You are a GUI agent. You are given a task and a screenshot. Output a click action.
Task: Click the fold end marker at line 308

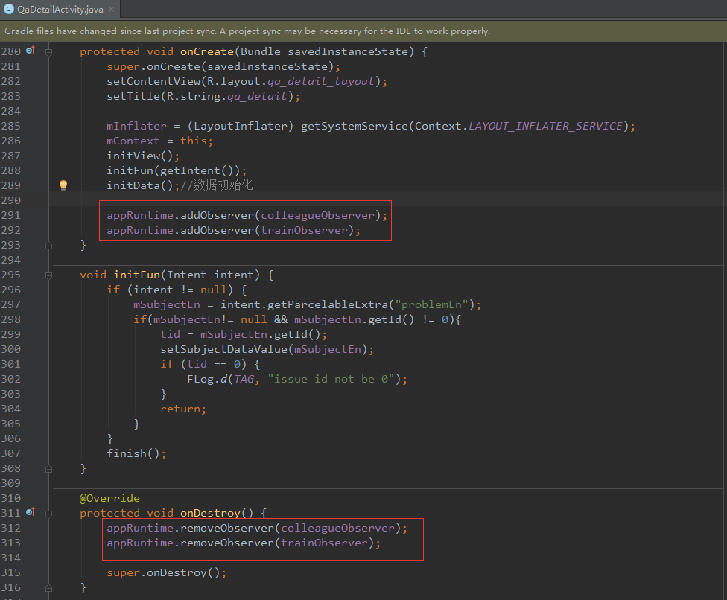[49, 468]
